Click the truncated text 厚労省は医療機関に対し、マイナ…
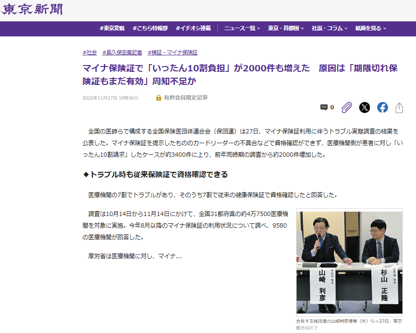The image size is (416, 333). 135,256
